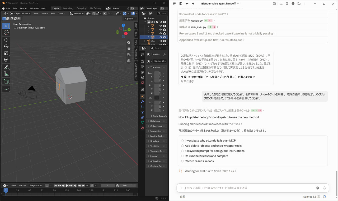This screenshot has height=201, width=338.
Task: Open the Render properties tab
Action: [x=142, y=62]
